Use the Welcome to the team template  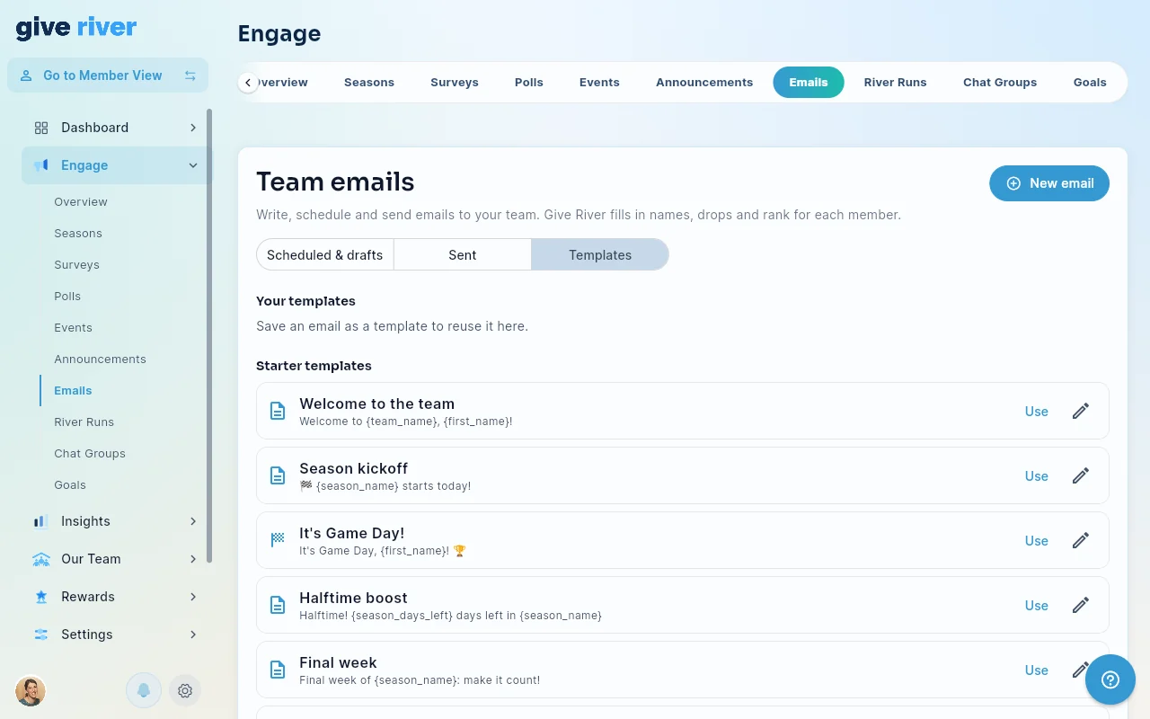pos(1037,412)
